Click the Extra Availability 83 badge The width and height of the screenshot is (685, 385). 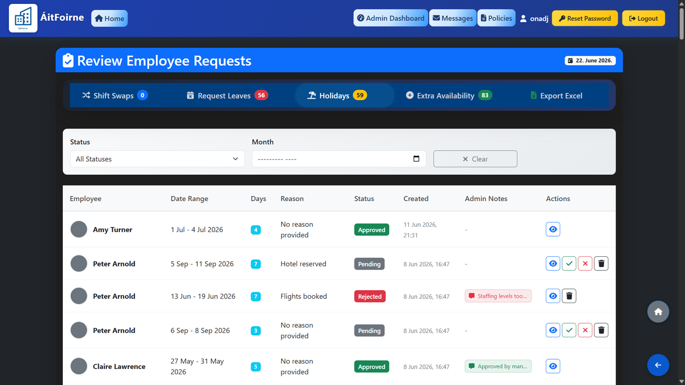485,95
